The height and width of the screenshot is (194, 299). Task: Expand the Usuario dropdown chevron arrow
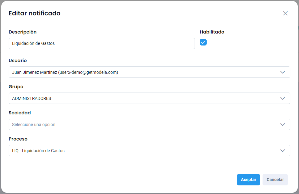click(282, 72)
